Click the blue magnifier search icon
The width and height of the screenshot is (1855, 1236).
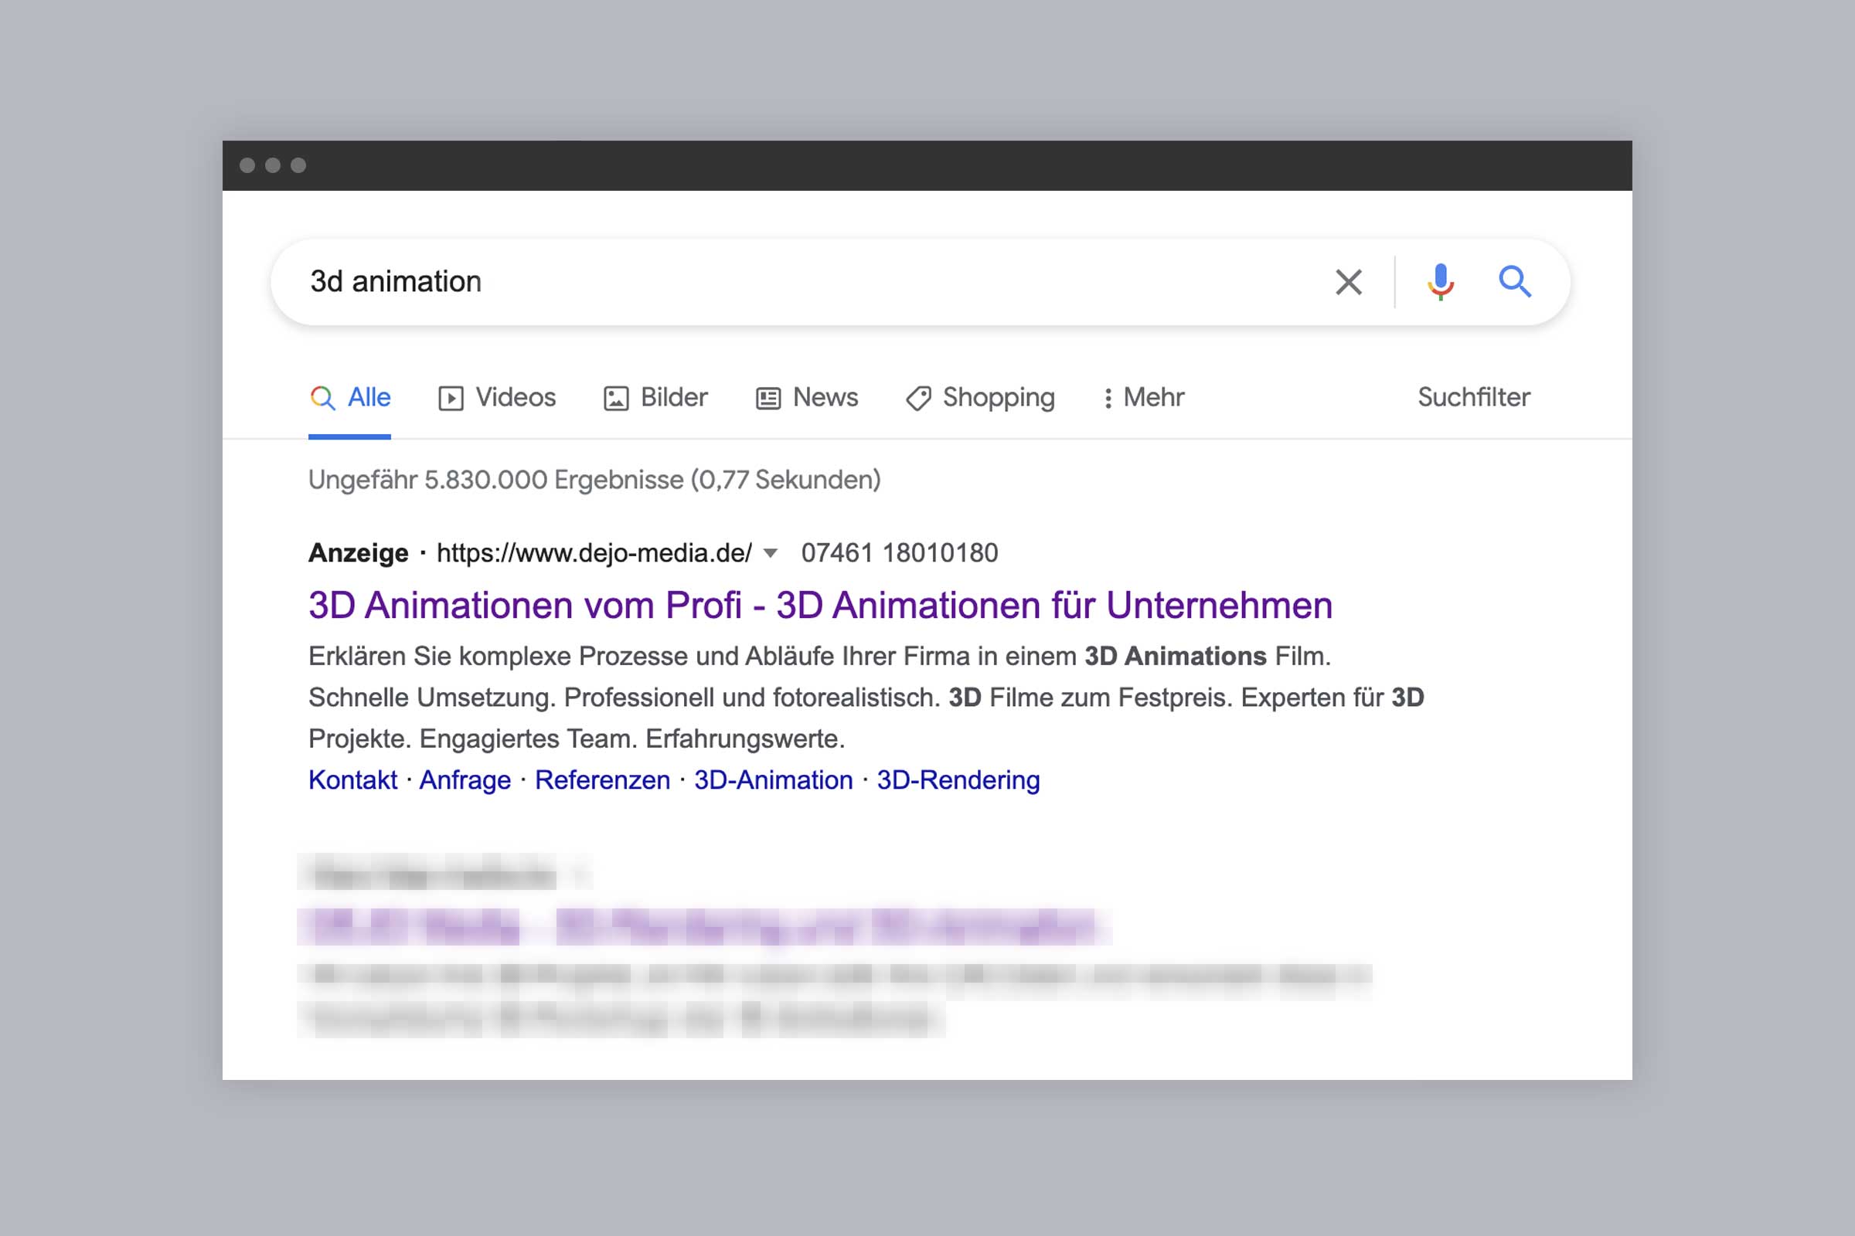pyautogui.click(x=1514, y=281)
